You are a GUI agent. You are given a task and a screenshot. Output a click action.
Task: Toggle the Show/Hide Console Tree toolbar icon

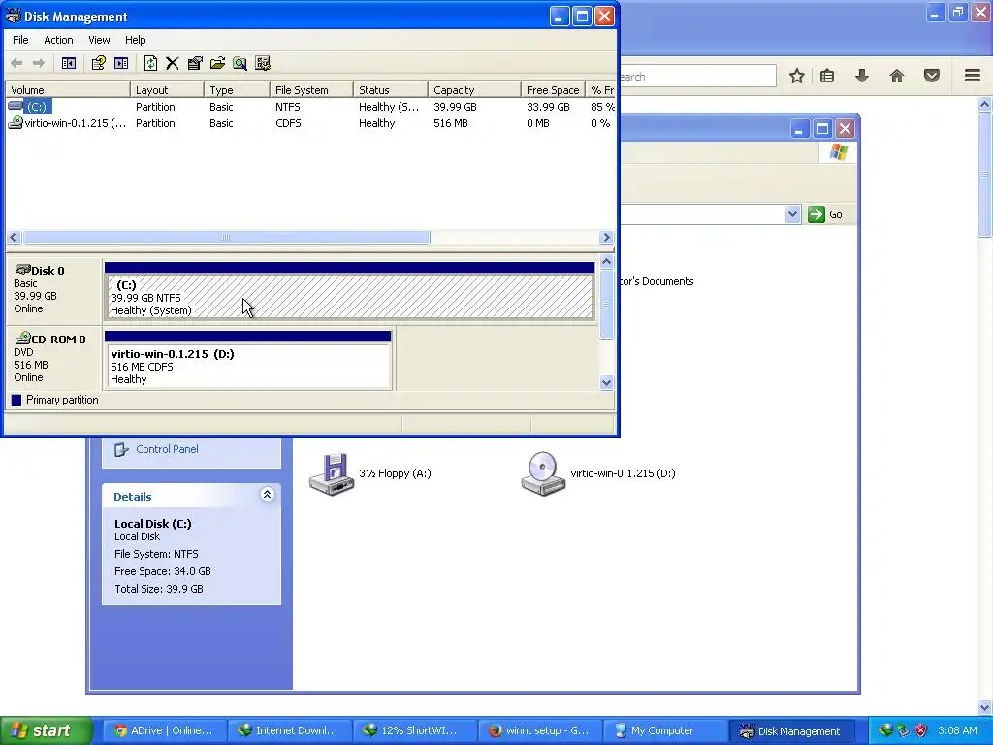69,63
